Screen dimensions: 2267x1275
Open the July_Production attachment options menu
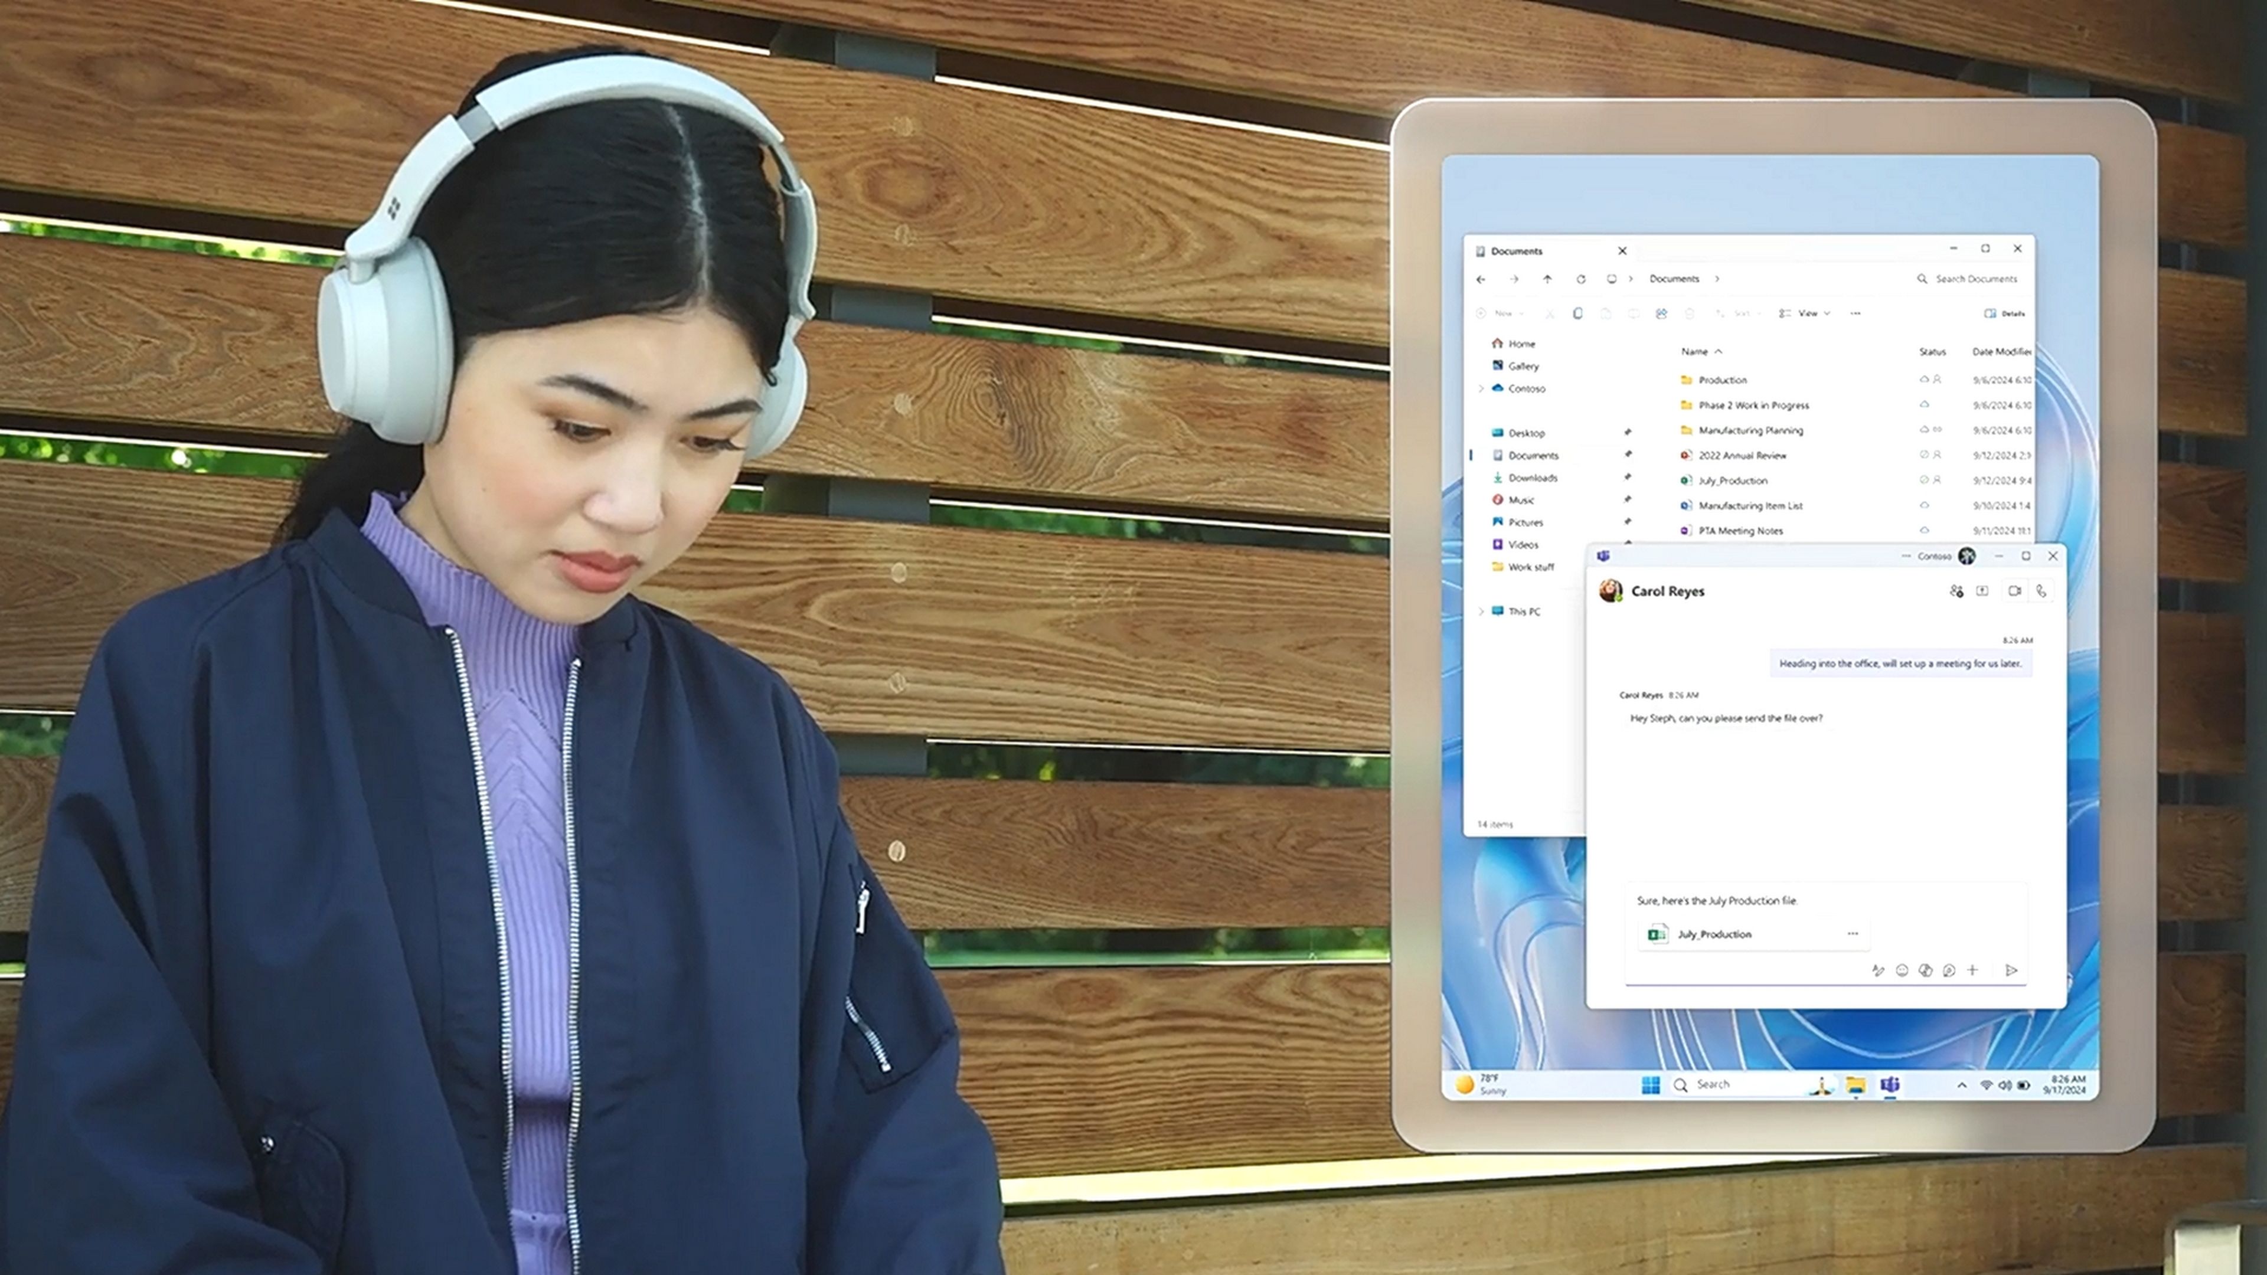pos(1853,934)
